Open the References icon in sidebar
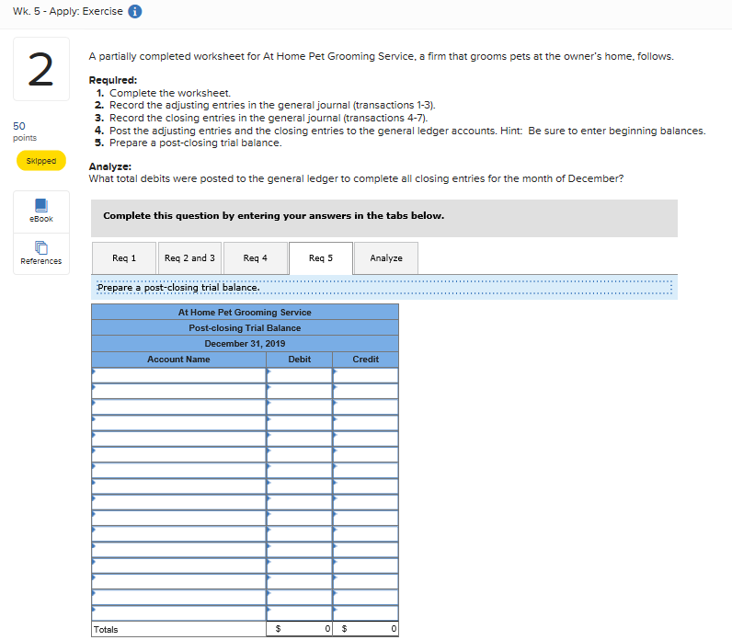732x640 pixels. click(41, 254)
